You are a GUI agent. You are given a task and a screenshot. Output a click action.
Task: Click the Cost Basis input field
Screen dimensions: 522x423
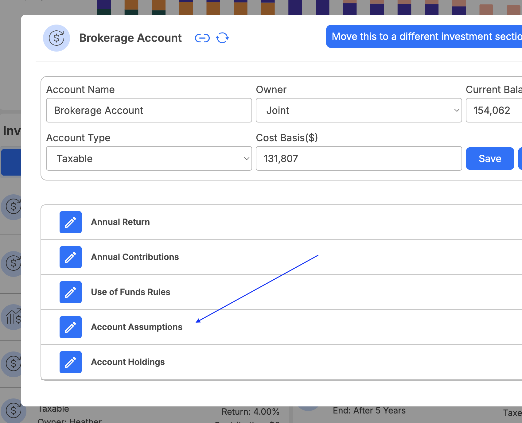359,158
